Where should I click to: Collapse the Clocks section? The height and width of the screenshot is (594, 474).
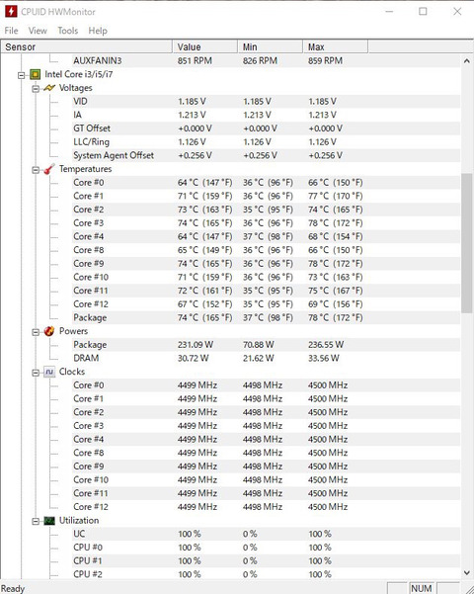point(36,373)
